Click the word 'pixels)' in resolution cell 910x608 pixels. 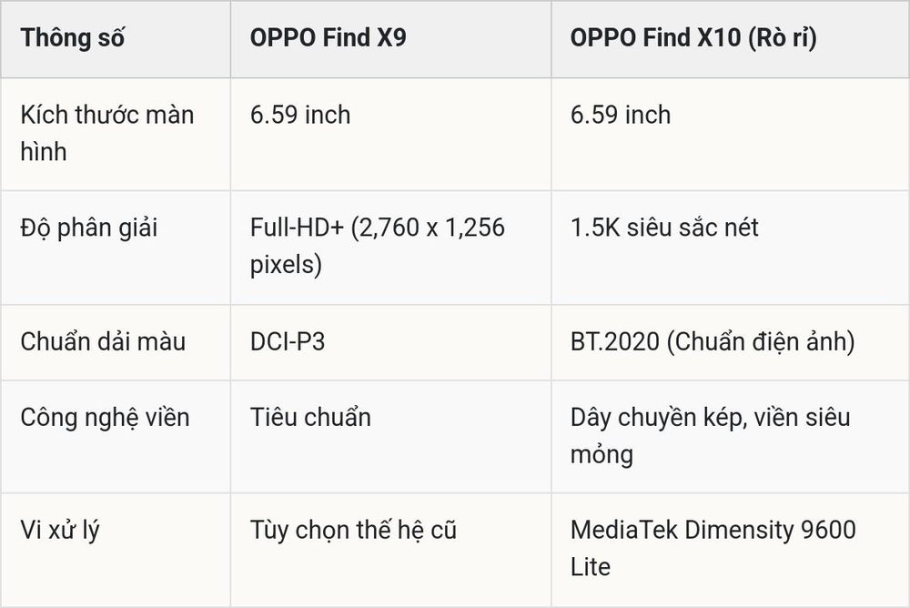coord(286,266)
